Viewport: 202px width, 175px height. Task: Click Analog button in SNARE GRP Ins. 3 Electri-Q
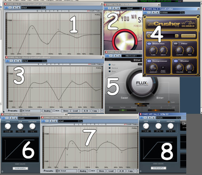(x=83, y=171)
